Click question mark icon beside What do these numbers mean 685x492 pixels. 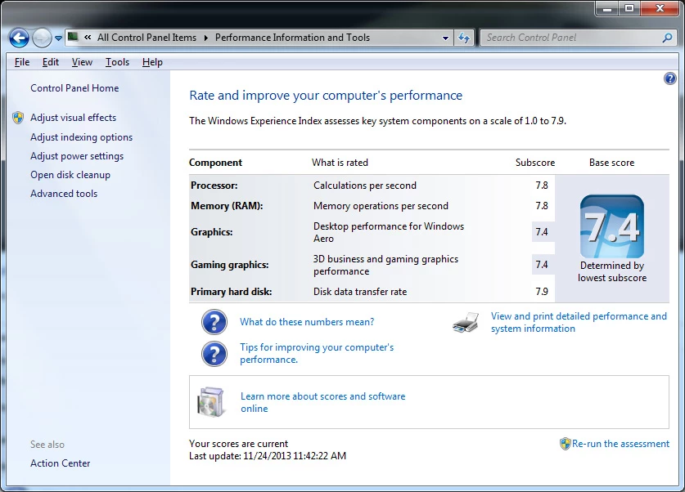[x=214, y=322]
